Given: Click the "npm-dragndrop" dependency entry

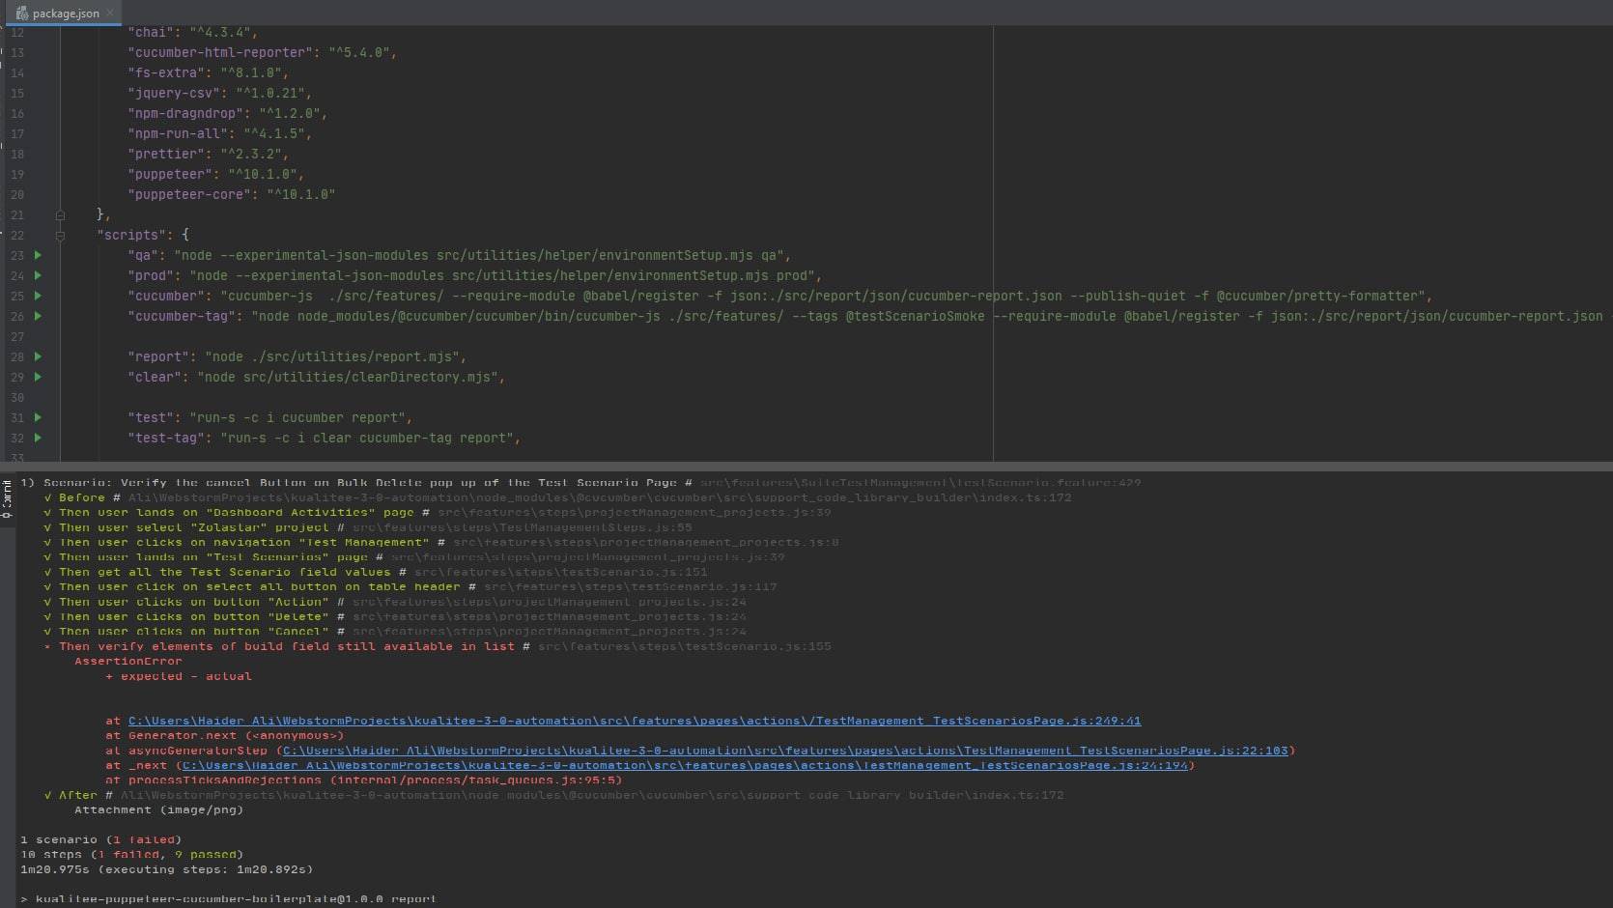Looking at the screenshot, I should click(227, 113).
